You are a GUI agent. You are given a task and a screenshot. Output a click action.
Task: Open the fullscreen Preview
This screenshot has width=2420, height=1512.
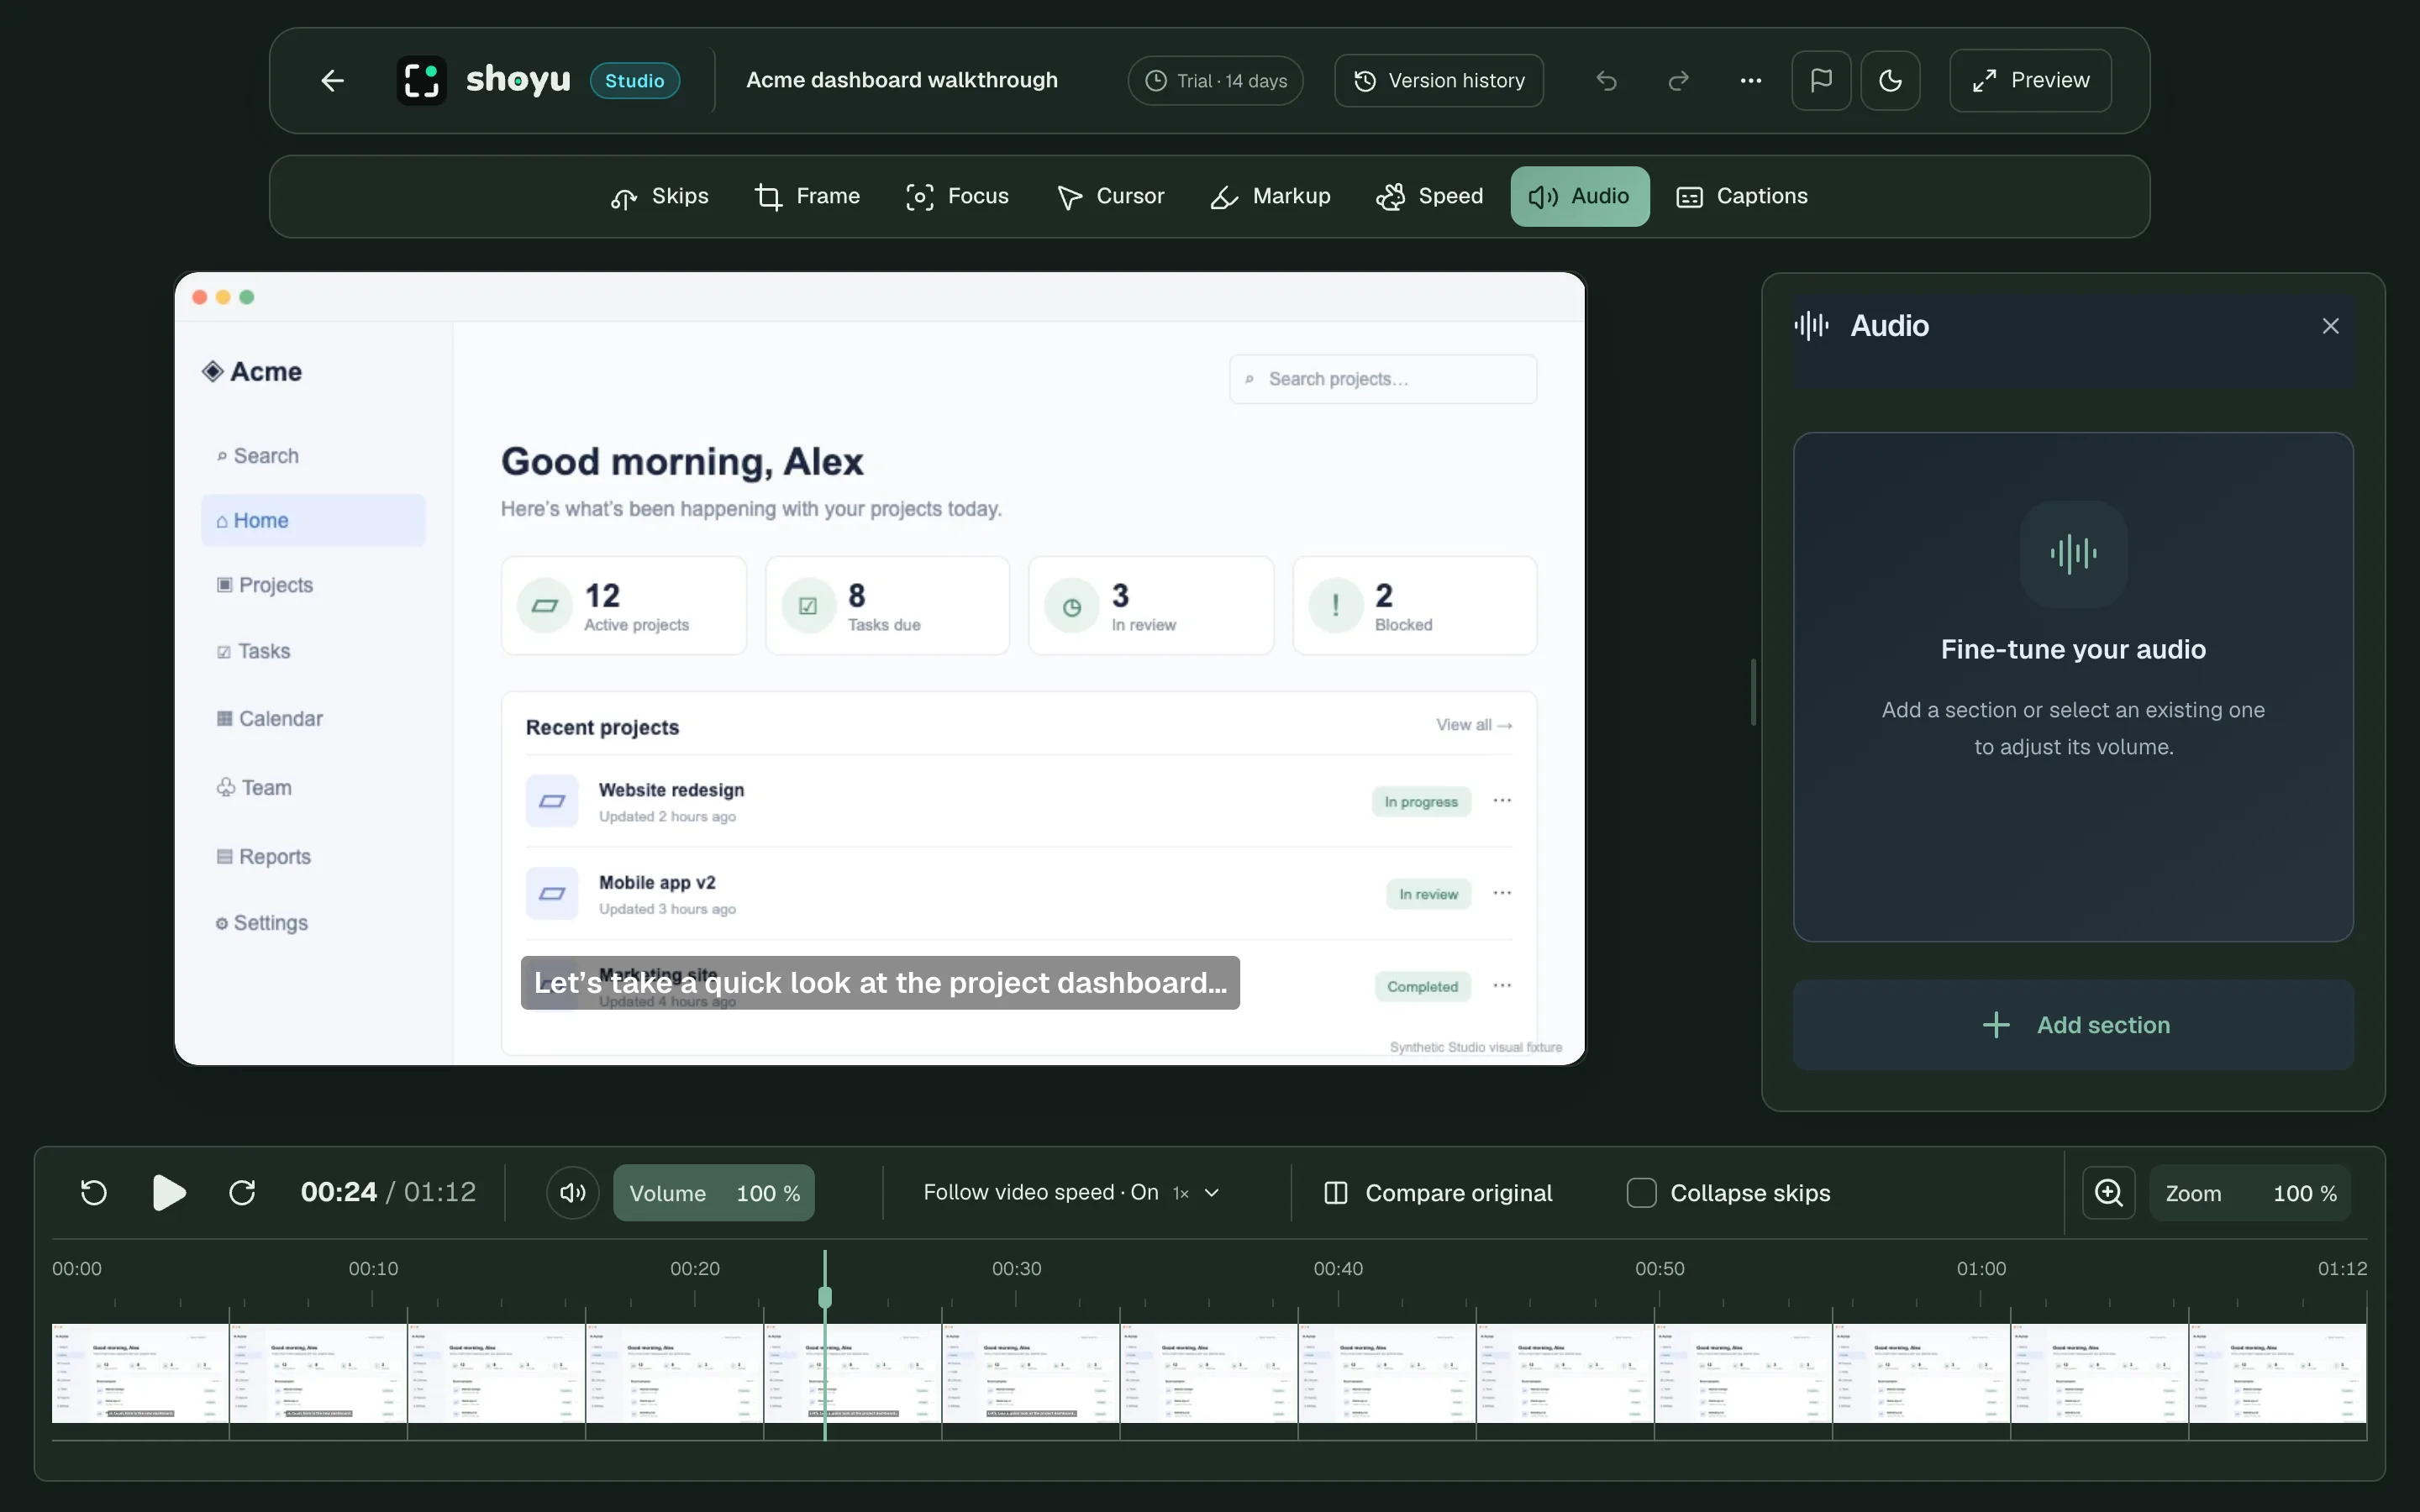[x=2030, y=80]
